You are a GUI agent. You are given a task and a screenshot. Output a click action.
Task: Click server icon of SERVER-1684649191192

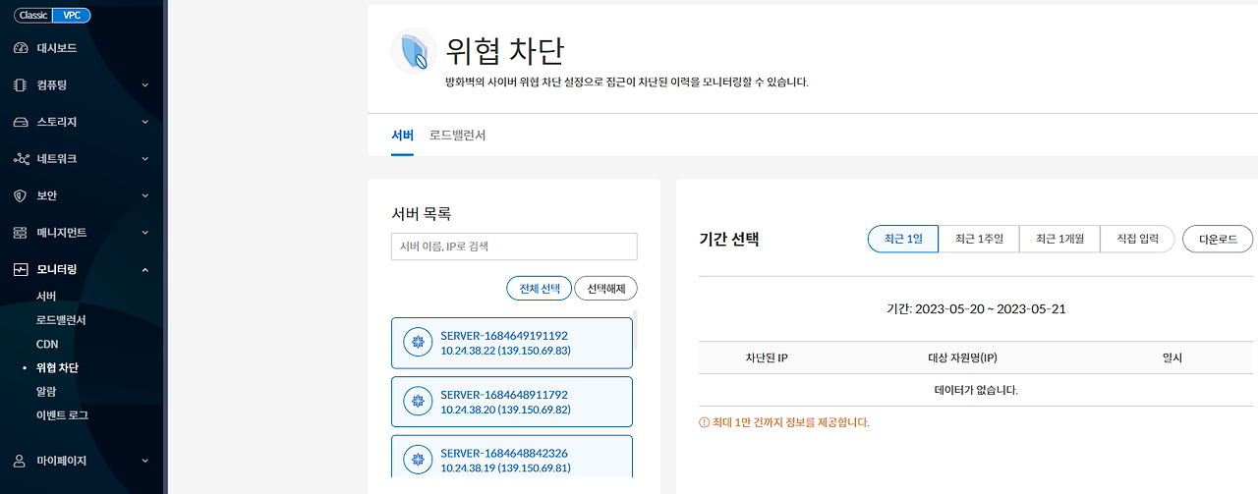(x=419, y=343)
